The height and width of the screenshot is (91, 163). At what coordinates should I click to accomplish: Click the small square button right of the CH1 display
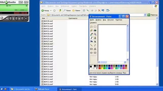point(26,6)
